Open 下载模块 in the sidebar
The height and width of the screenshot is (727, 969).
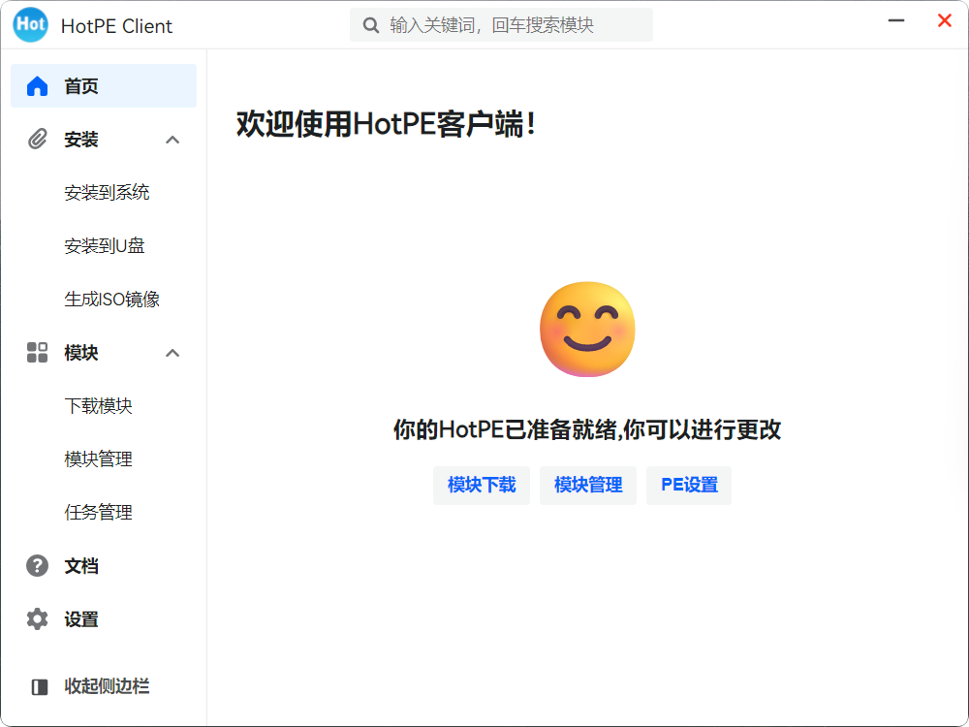pos(98,406)
